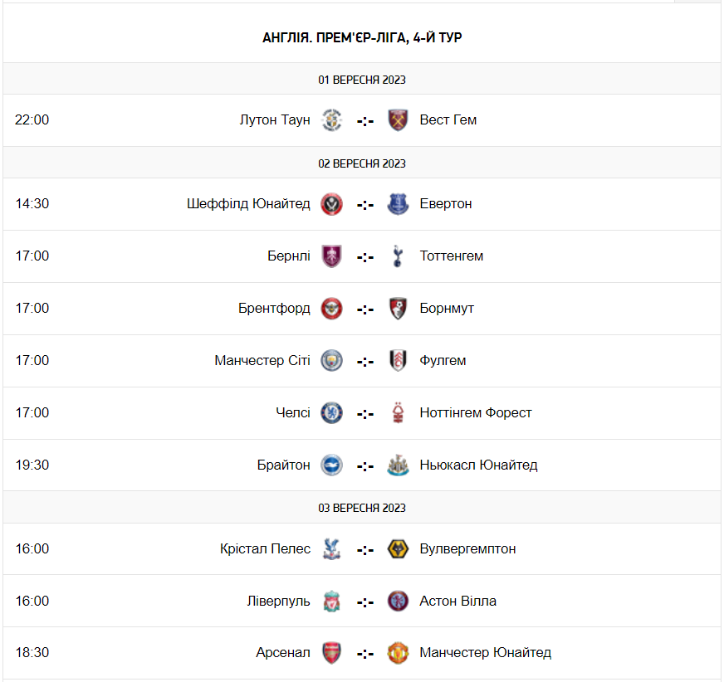The image size is (724, 682).
Task: Click the Брайтон vs Ньюкасл score placeholder
Action: point(364,466)
